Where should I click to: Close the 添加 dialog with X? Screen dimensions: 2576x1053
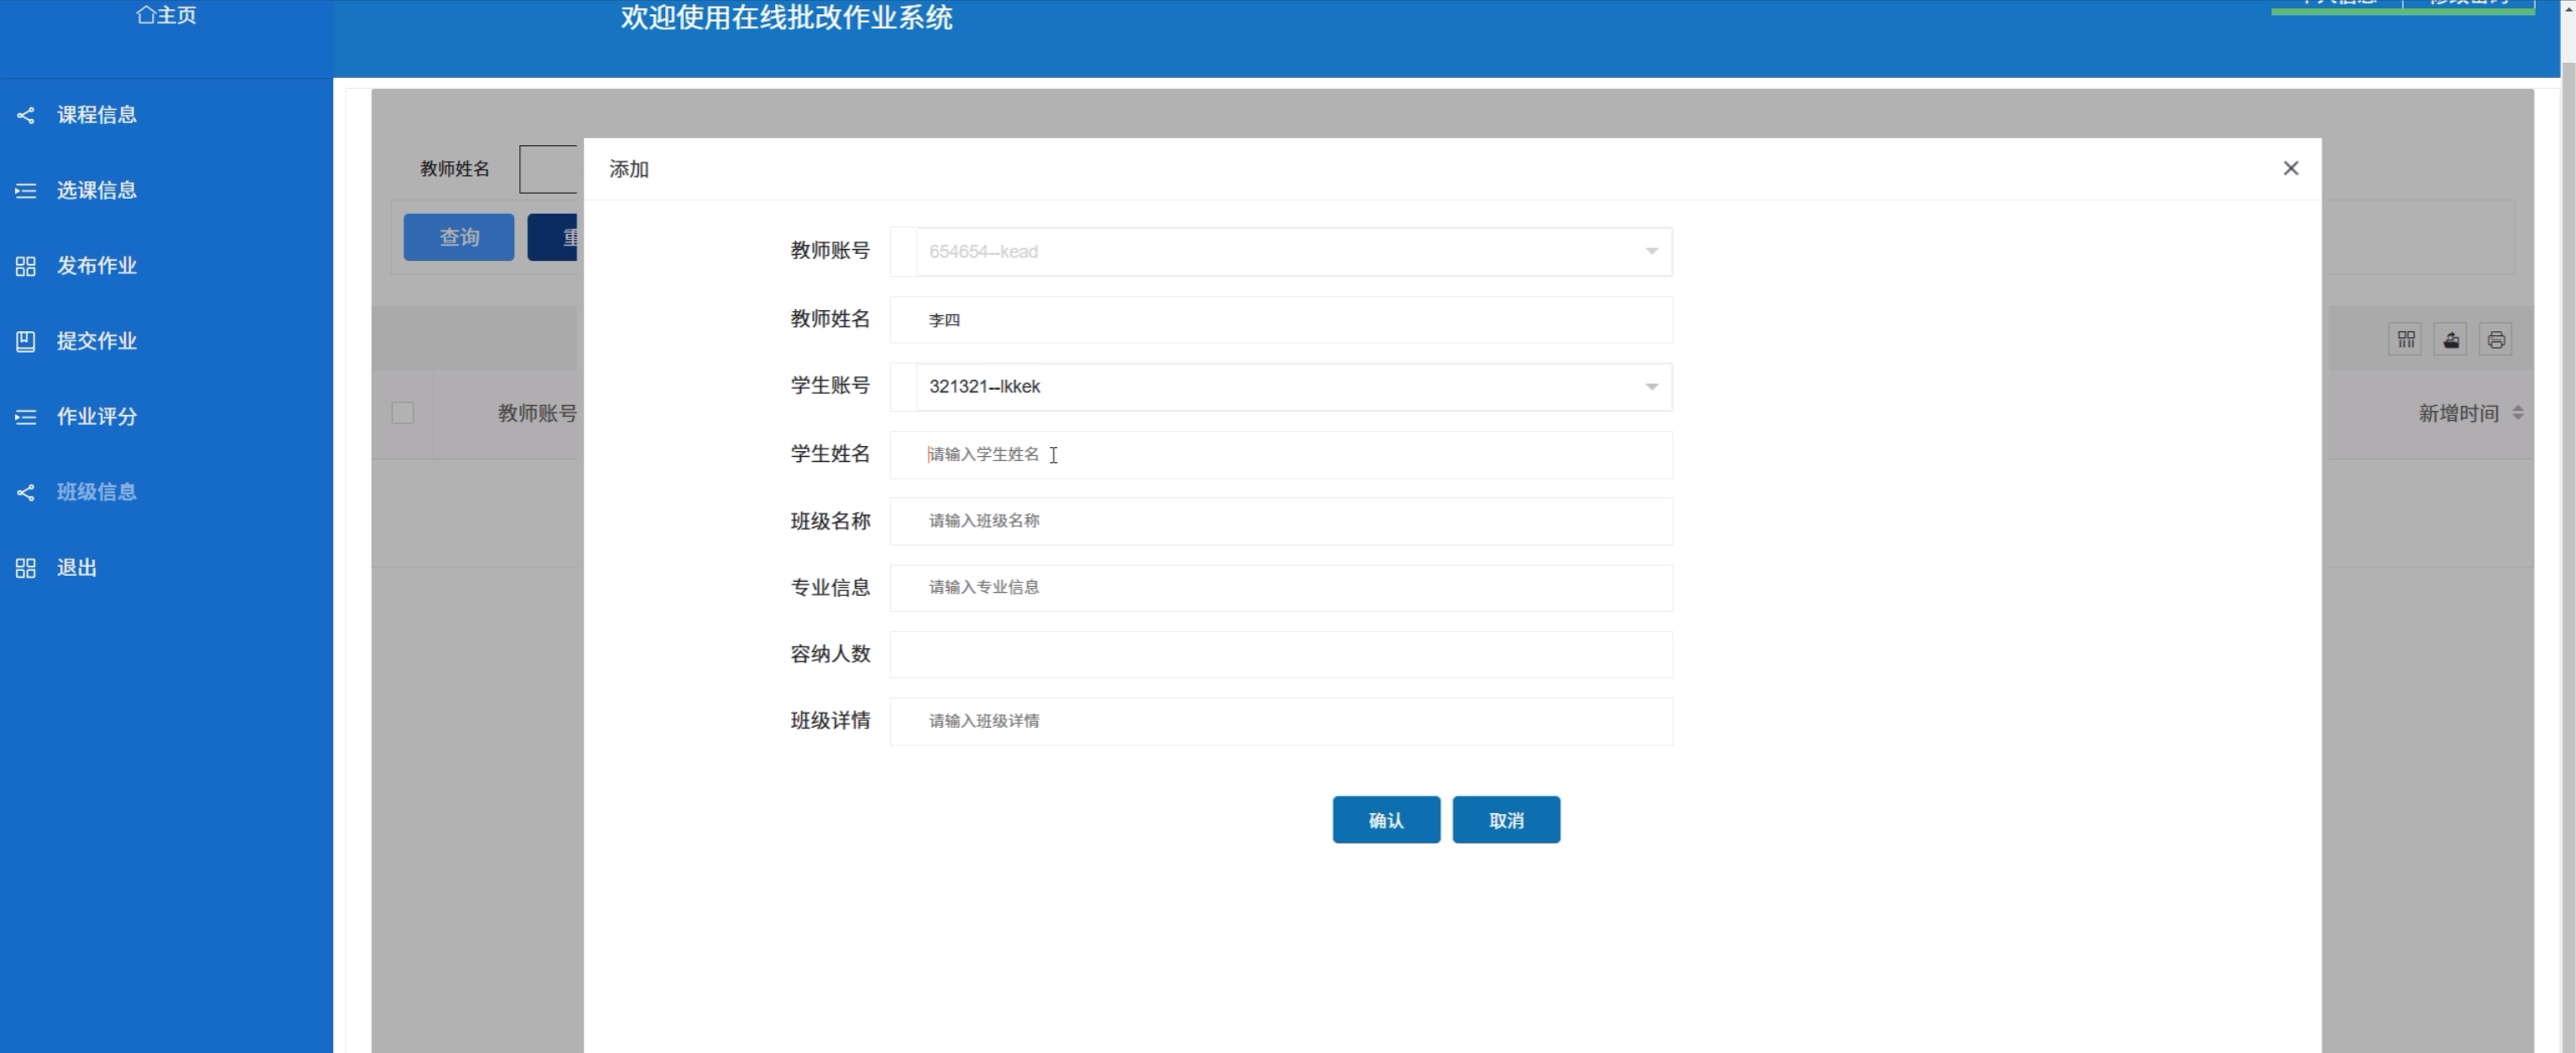coord(2290,169)
